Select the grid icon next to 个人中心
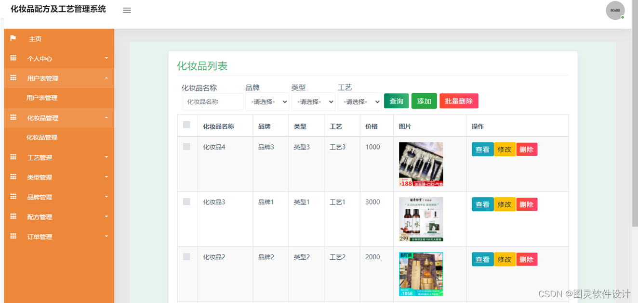 (x=13, y=58)
